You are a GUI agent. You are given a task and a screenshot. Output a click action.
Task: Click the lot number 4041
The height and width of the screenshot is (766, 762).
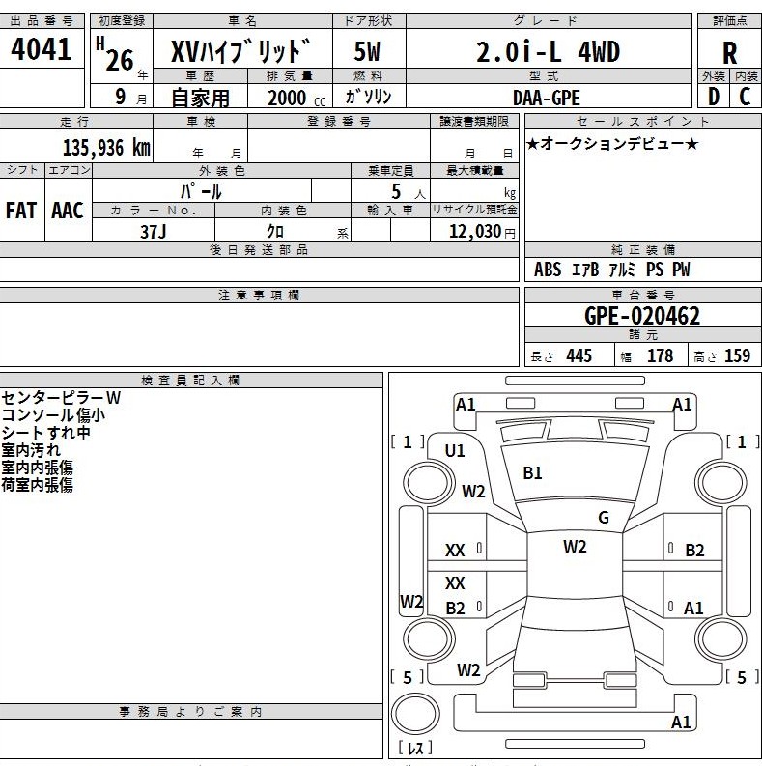point(41,49)
